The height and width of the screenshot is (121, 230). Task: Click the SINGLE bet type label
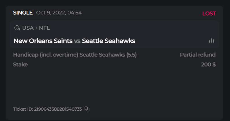pyautogui.click(x=23, y=13)
